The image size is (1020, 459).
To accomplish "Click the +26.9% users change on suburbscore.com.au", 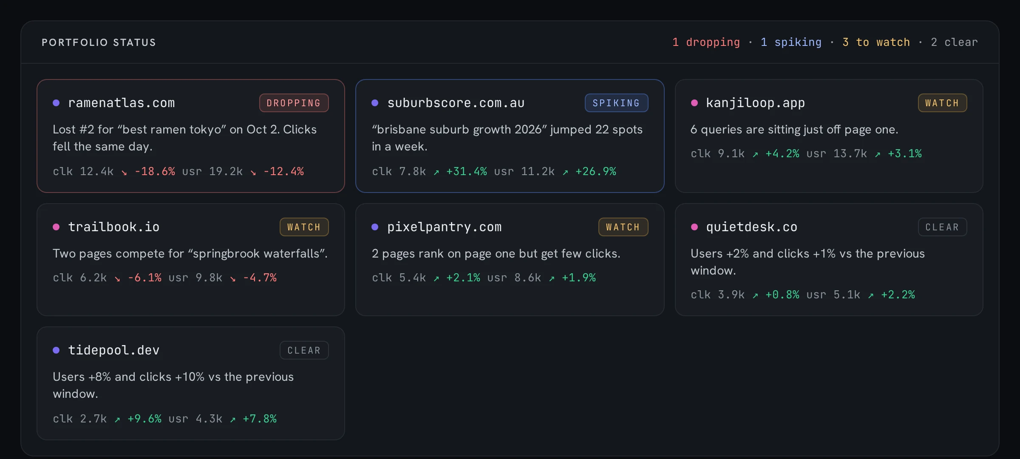I will tap(595, 171).
